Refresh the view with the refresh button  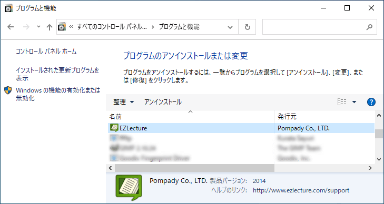[x=248, y=27]
